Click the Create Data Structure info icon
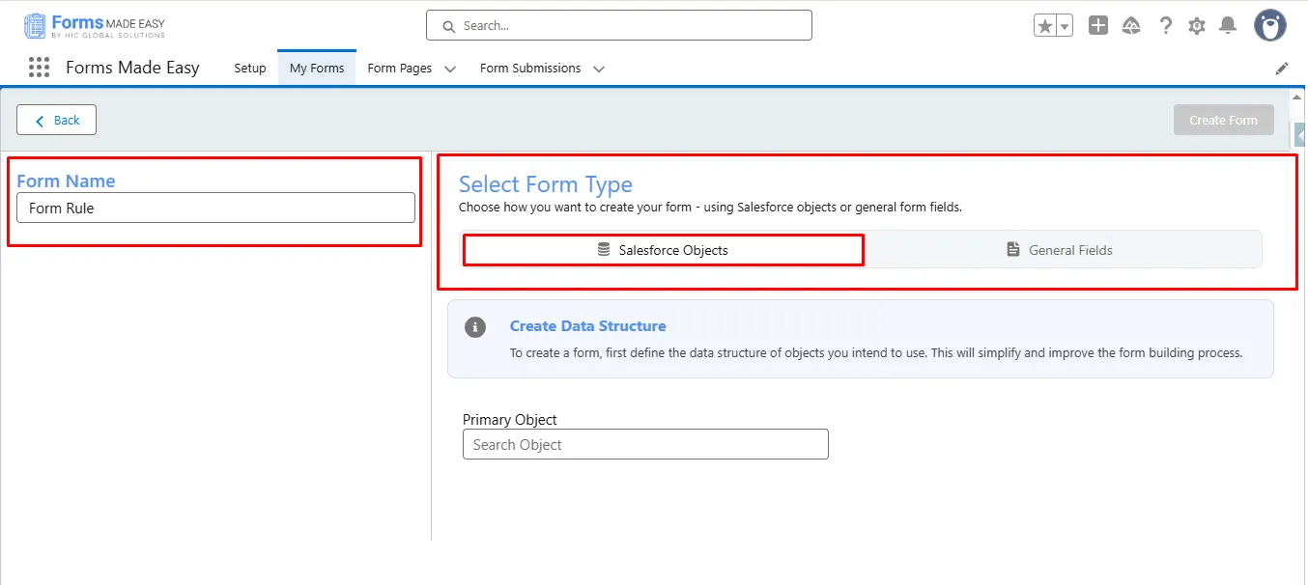This screenshot has height=585, width=1308. 475,327
